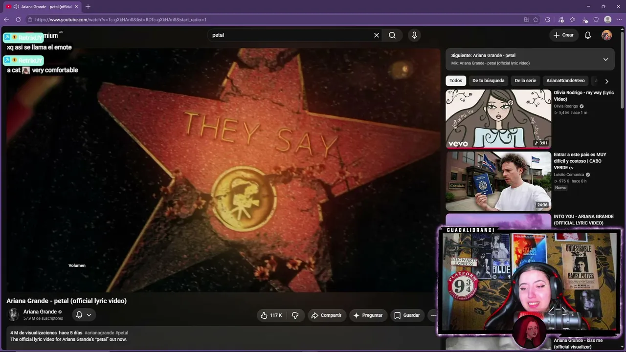Share the video with Compartir

tap(327, 315)
